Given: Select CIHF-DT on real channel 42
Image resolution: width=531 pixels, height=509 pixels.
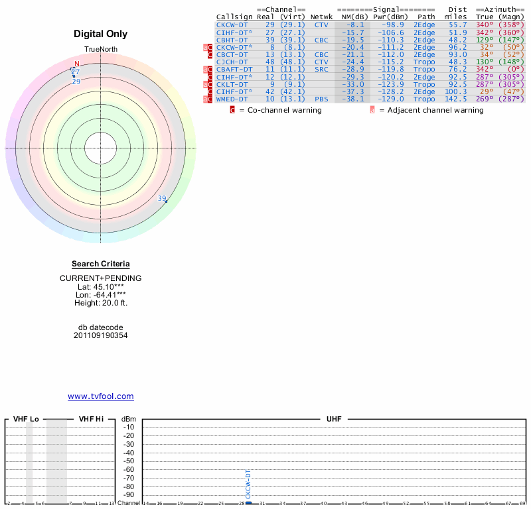Looking at the screenshot, I should [234, 91].
